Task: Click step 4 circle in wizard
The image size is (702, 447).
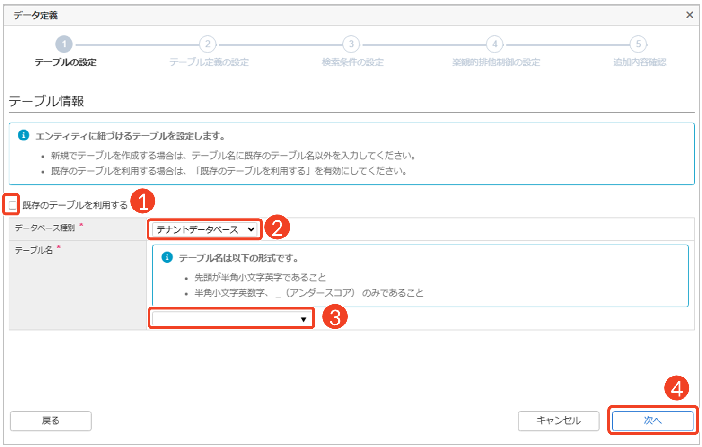Action: point(495,44)
